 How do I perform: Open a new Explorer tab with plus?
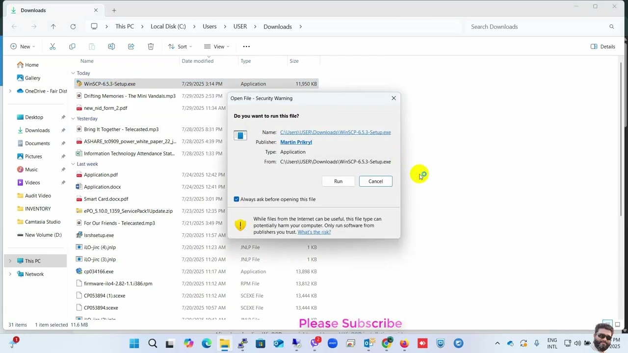click(x=114, y=10)
